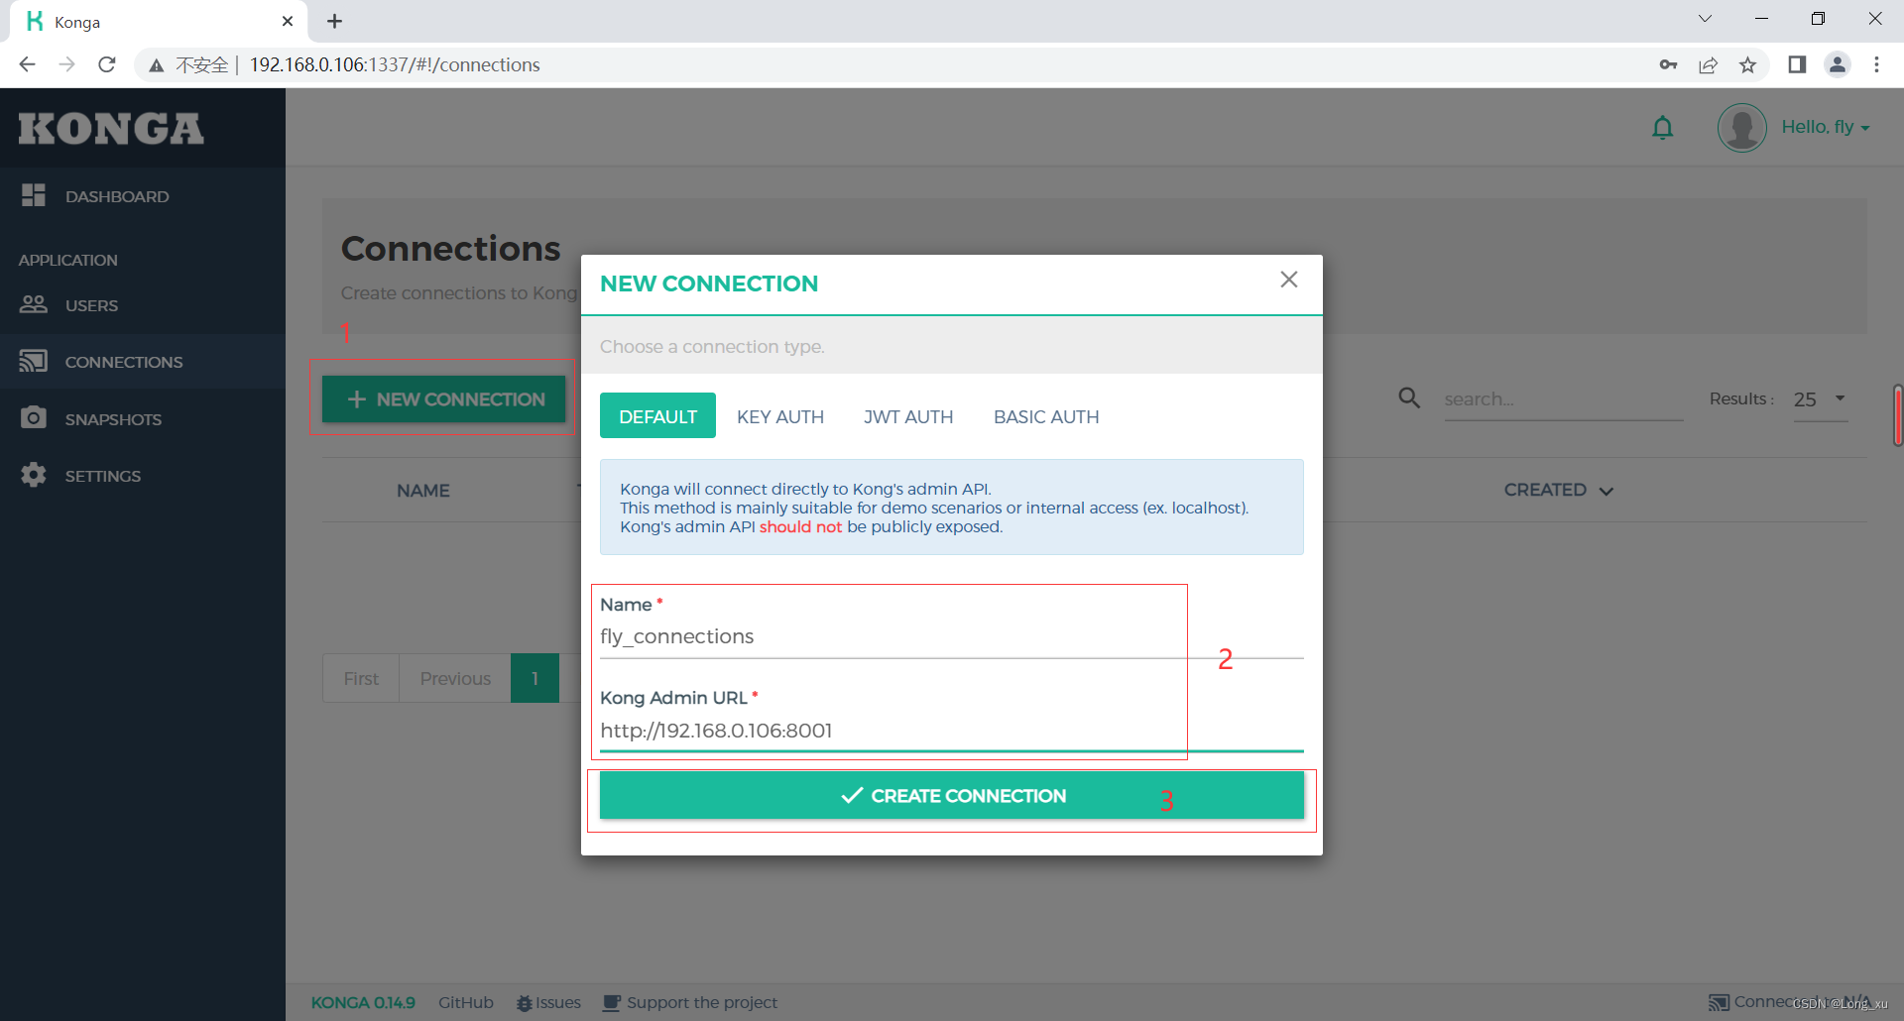Go to the First page
The width and height of the screenshot is (1904, 1021).
(x=361, y=678)
